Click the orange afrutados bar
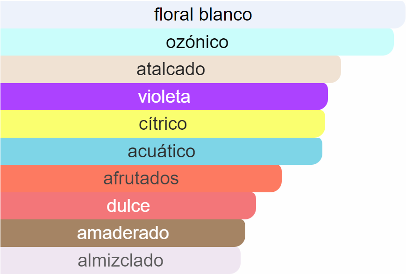 (141, 178)
